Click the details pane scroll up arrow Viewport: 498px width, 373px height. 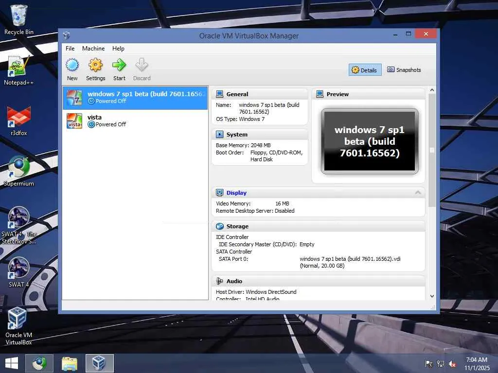coord(432,90)
